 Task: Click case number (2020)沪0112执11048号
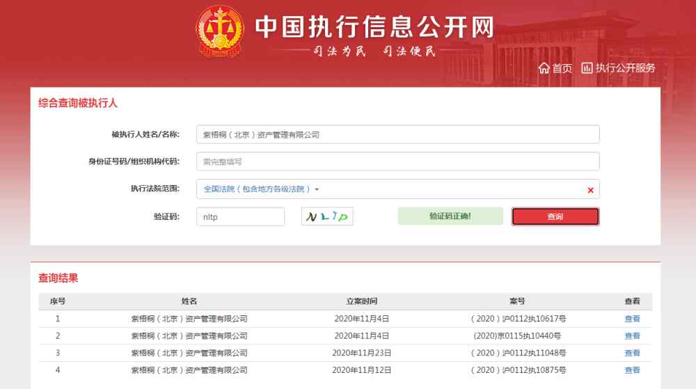click(x=518, y=353)
